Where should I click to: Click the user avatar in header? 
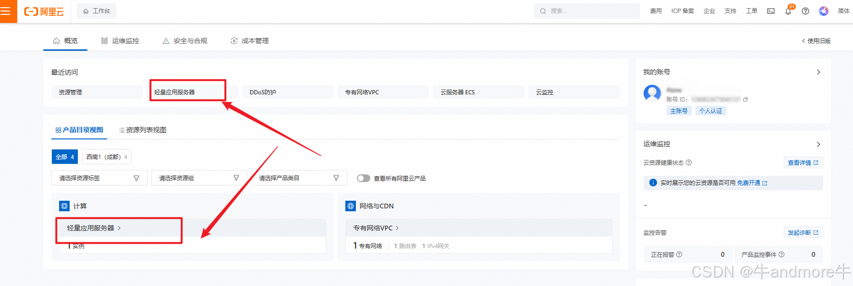click(824, 11)
